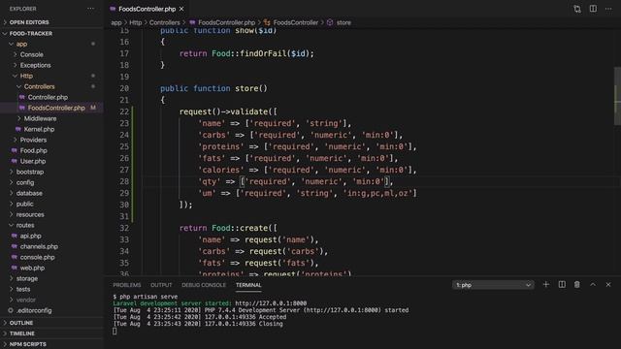Expand the storage folder

27,279
